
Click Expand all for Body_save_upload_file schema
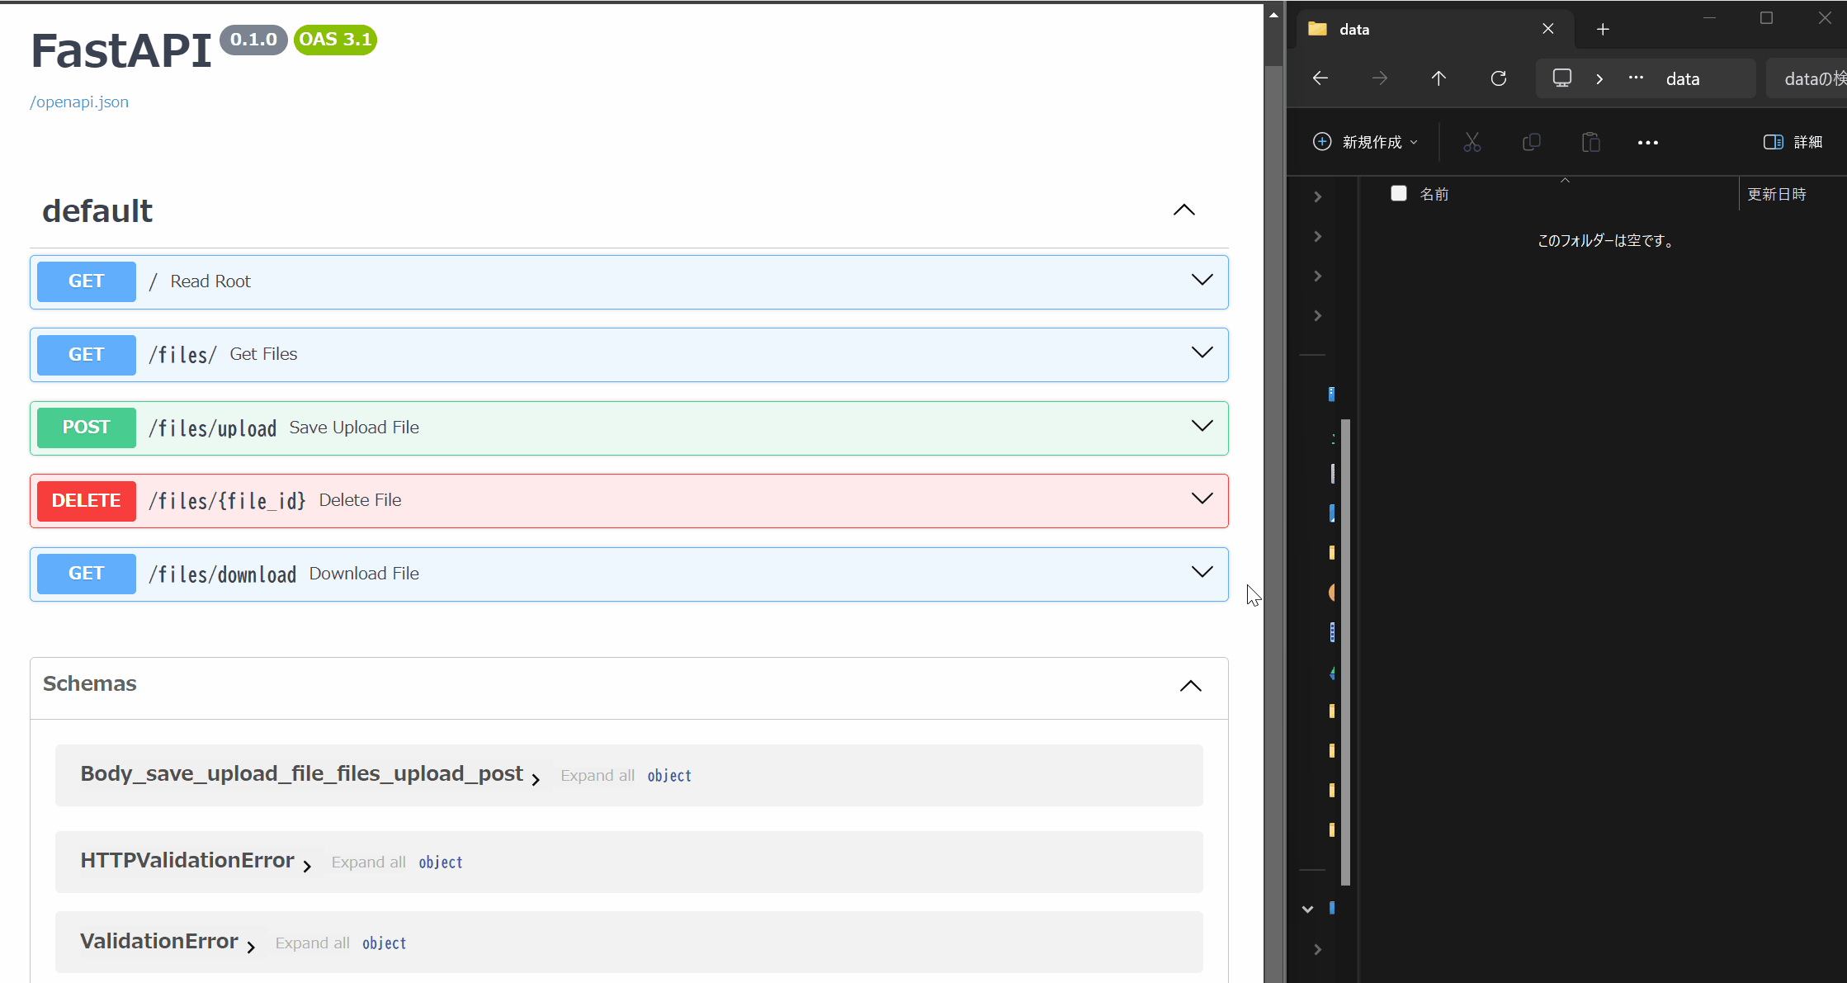(598, 776)
